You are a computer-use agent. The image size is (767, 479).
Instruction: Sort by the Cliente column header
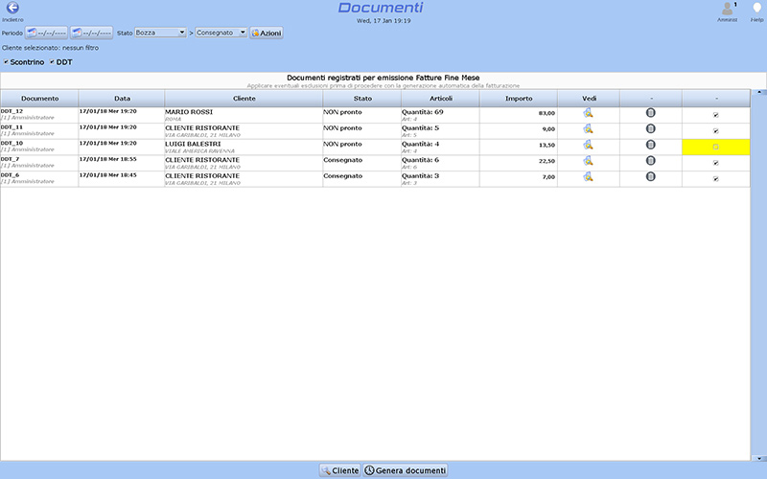[244, 99]
